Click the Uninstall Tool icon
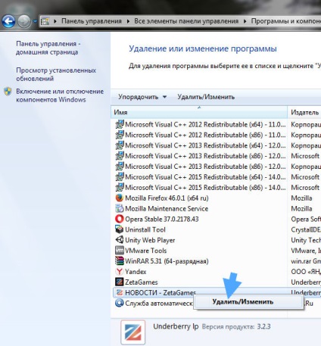The image size is (321, 346). (120, 229)
